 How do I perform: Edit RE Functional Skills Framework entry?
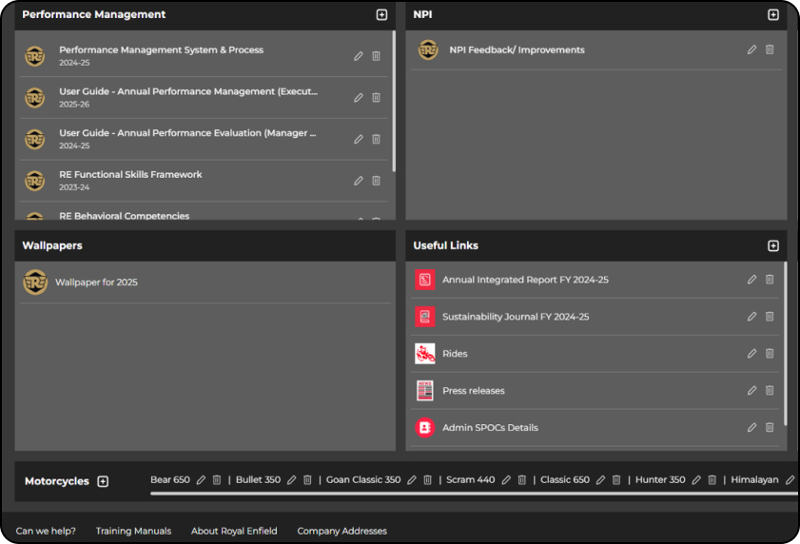[x=359, y=181]
